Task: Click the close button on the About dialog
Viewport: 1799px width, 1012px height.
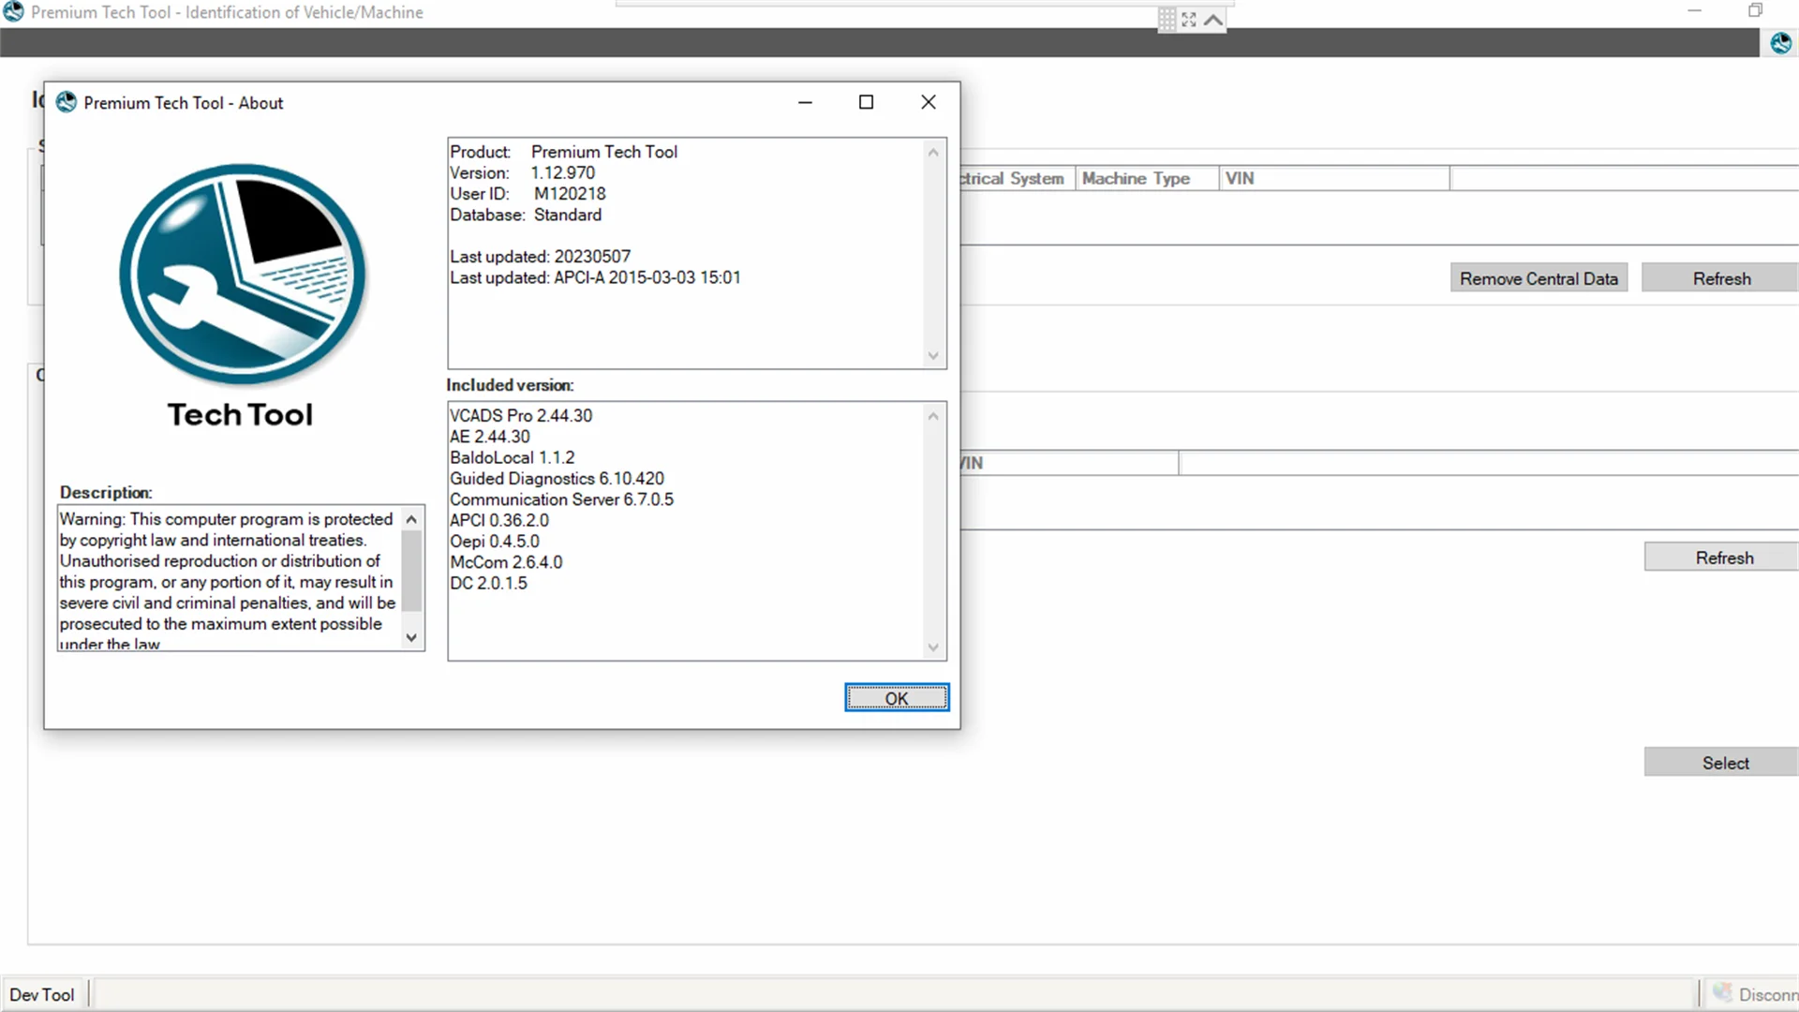Action: point(928,101)
